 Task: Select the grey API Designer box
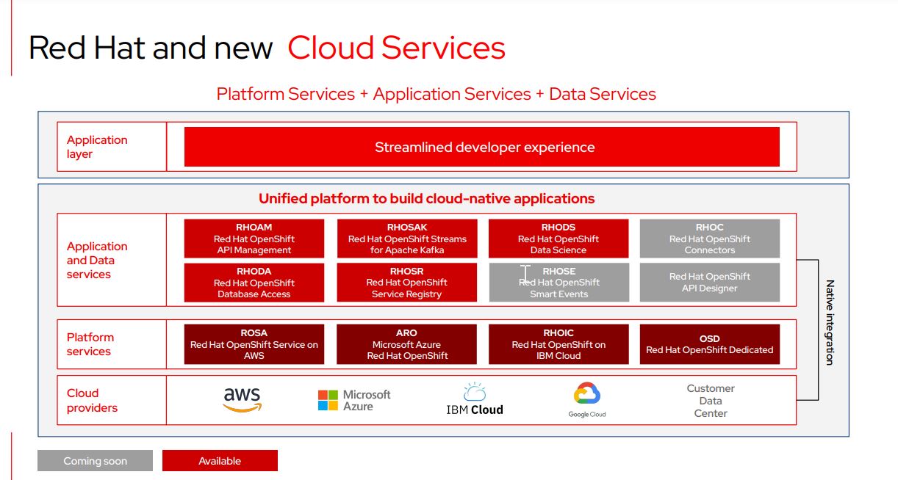tap(709, 283)
